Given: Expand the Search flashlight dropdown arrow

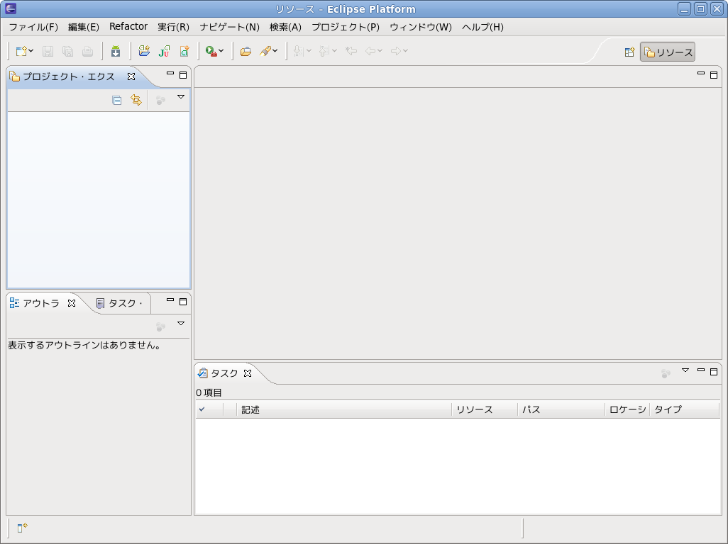Looking at the screenshot, I should tap(275, 51).
